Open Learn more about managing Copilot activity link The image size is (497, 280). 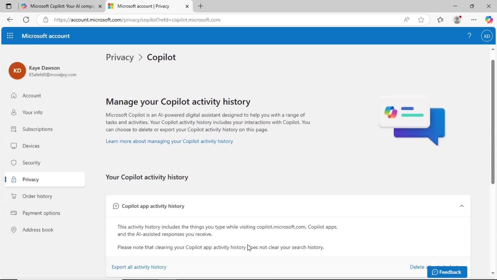(x=169, y=141)
